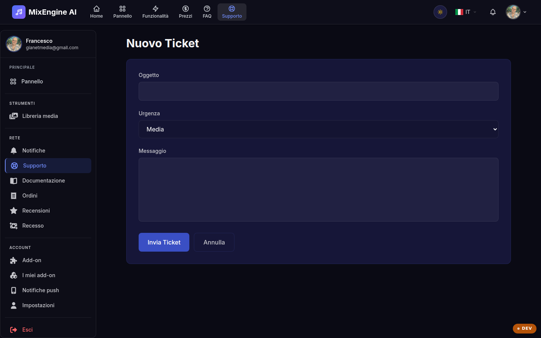541x338 pixels.
Task: Expand the user menu chevron in header
Action: tap(525, 12)
